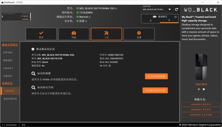Open the 性能 performance tab
The image size is (222, 127).
pos(74,34)
